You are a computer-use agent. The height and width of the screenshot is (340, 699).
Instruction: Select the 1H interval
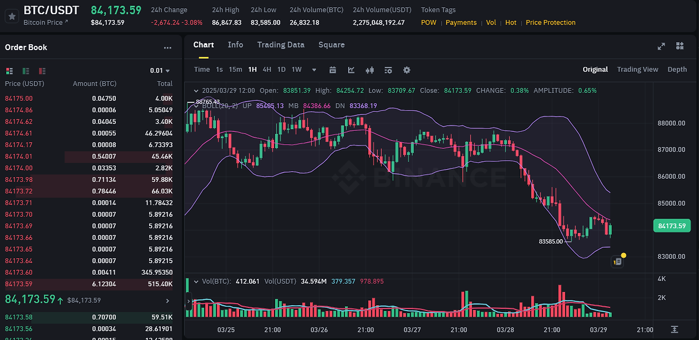(x=252, y=69)
